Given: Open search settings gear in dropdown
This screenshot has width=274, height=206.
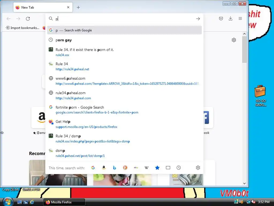Looking at the screenshot, I should (x=198, y=168).
